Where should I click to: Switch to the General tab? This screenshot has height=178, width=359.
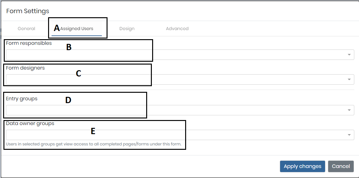(x=26, y=29)
